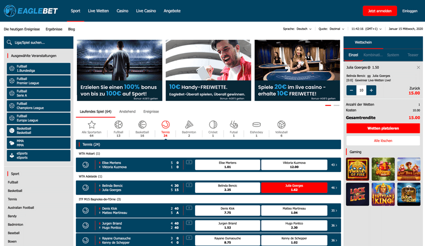425x246 pixels.
Task: Open live stats icon for Denis Klok match
Action: point(189,208)
